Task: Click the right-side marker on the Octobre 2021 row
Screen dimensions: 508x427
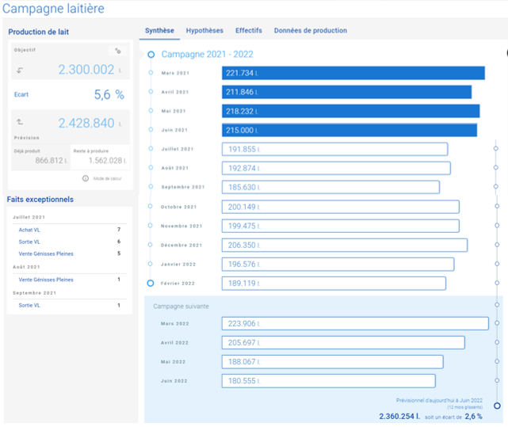Action: (497, 206)
